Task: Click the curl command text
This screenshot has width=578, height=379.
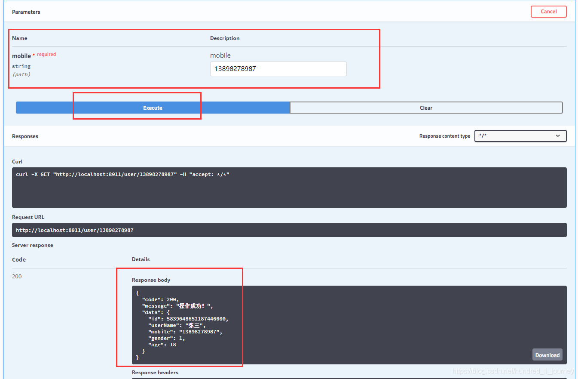Action: [122, 174]
